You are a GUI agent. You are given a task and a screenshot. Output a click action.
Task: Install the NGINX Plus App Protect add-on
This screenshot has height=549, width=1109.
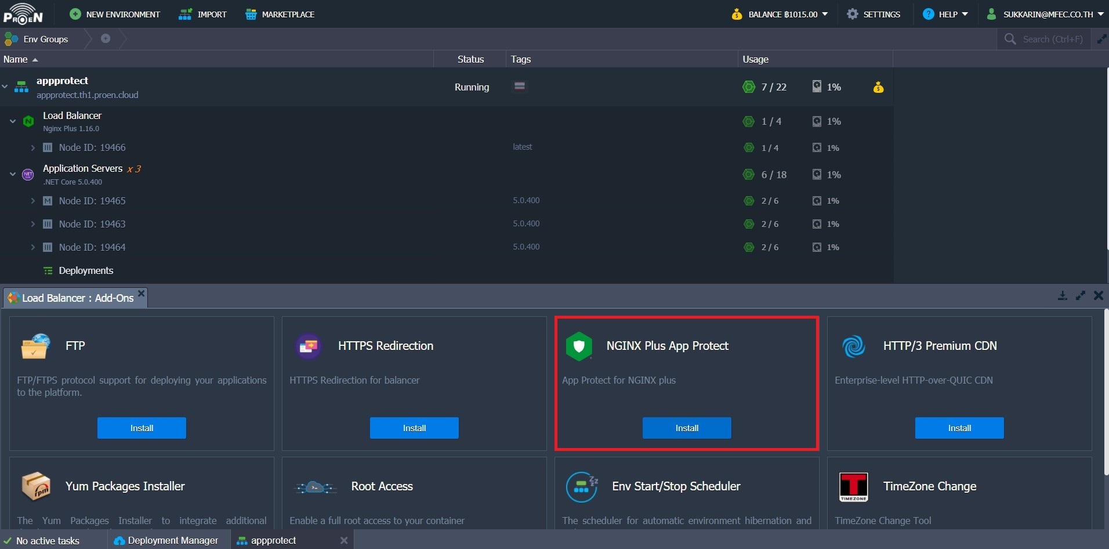click(686, 428)
